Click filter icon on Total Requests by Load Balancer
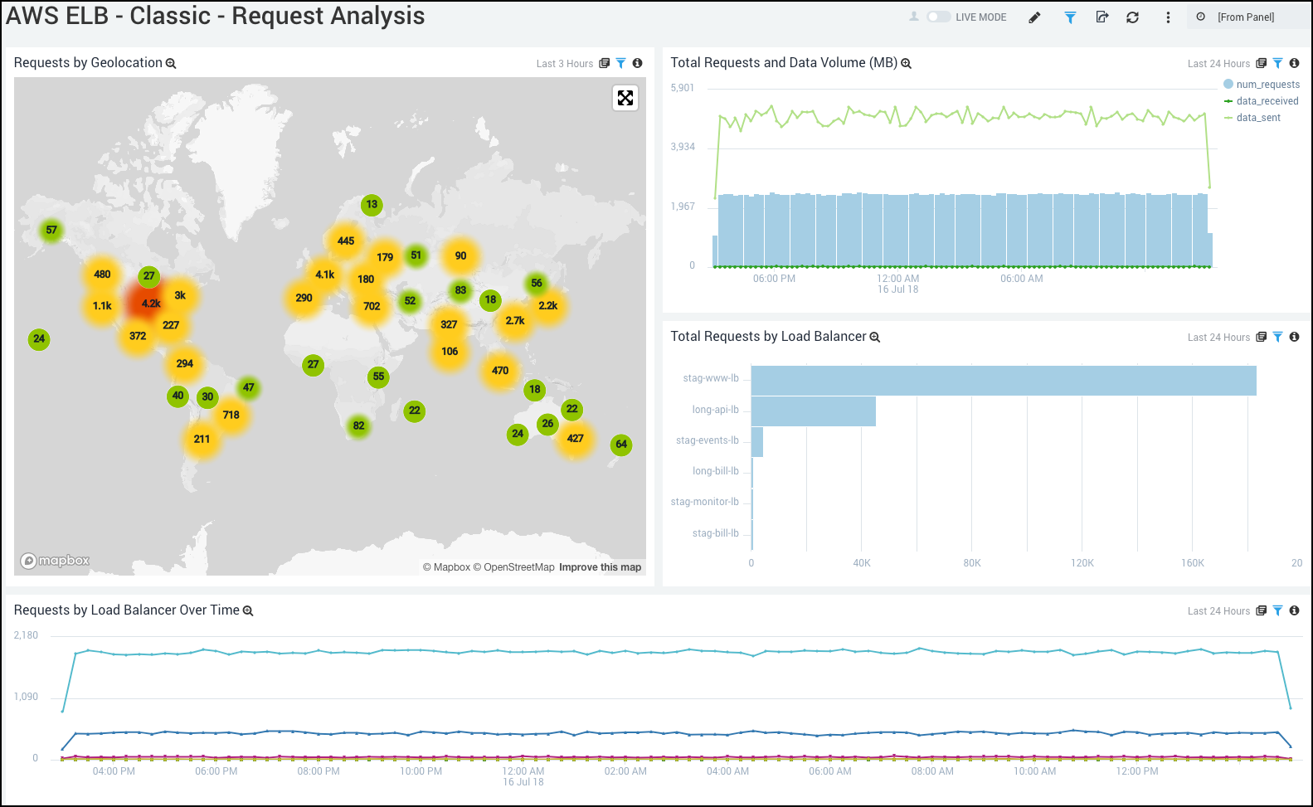 click(1277, 337)
